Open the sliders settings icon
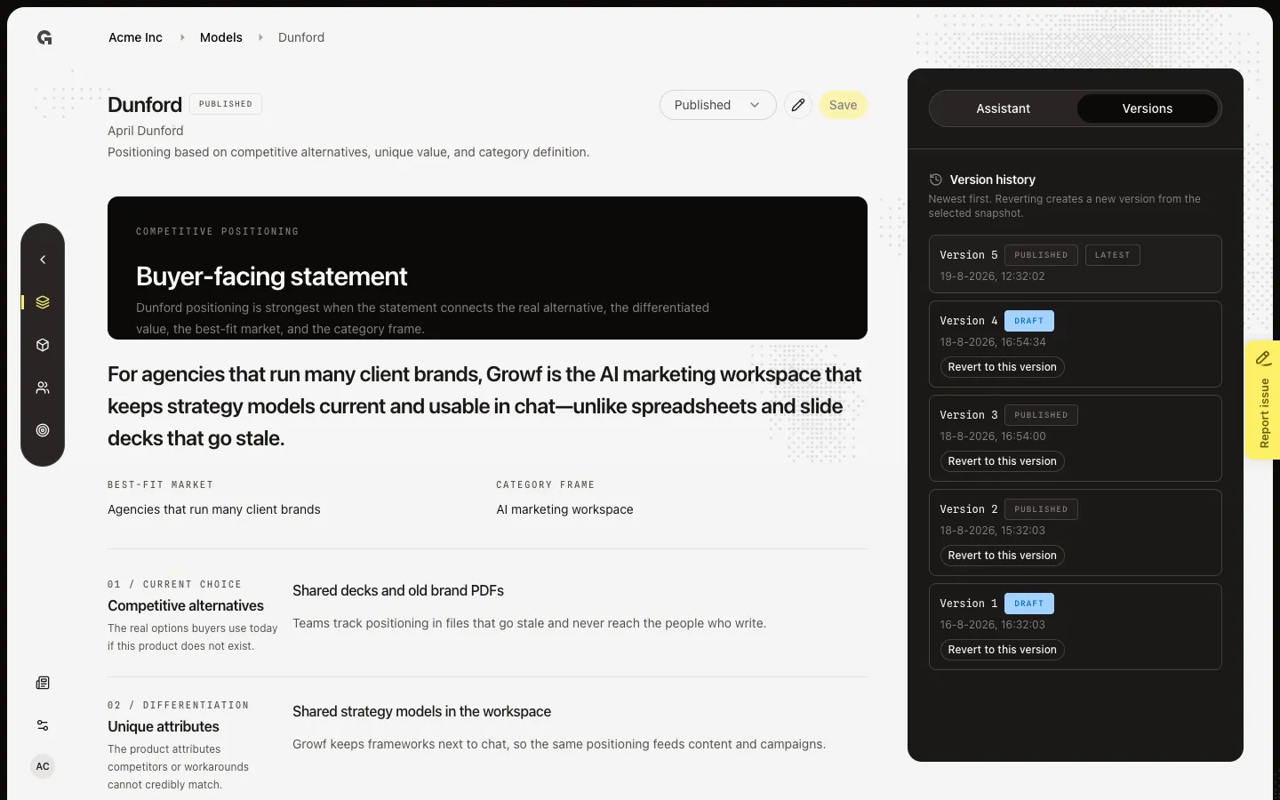Viewport: 1280px width, 800px height. [x=43, y=725]
